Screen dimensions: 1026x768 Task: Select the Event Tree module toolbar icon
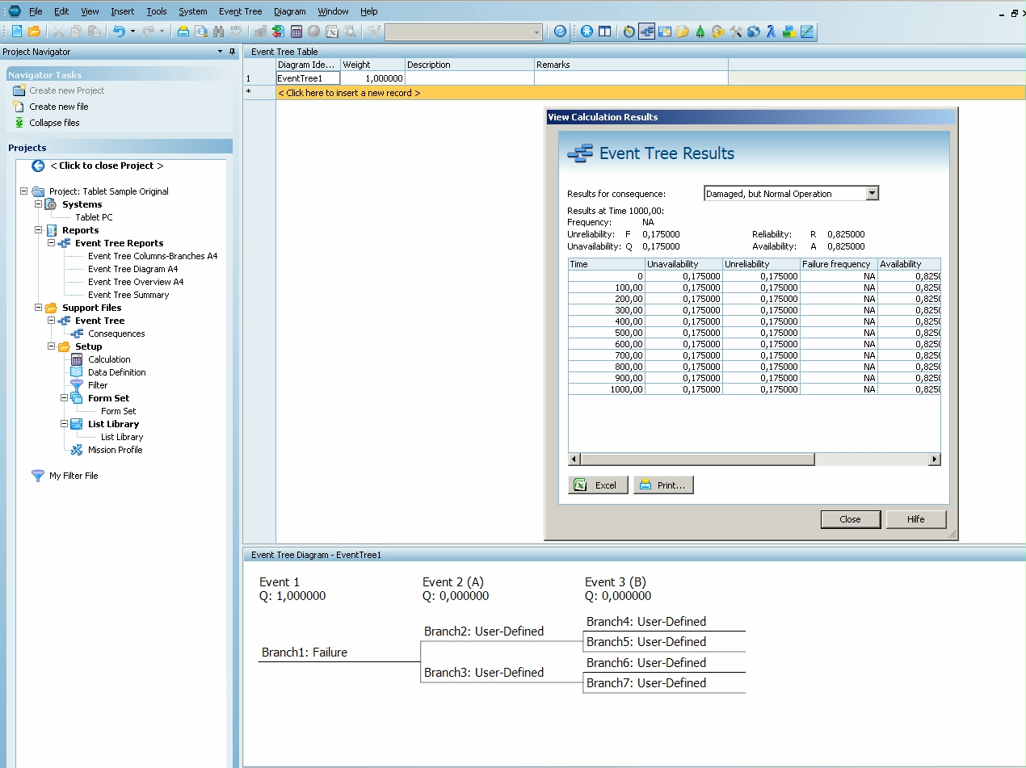pyautogui.click(x=646, y=31)
